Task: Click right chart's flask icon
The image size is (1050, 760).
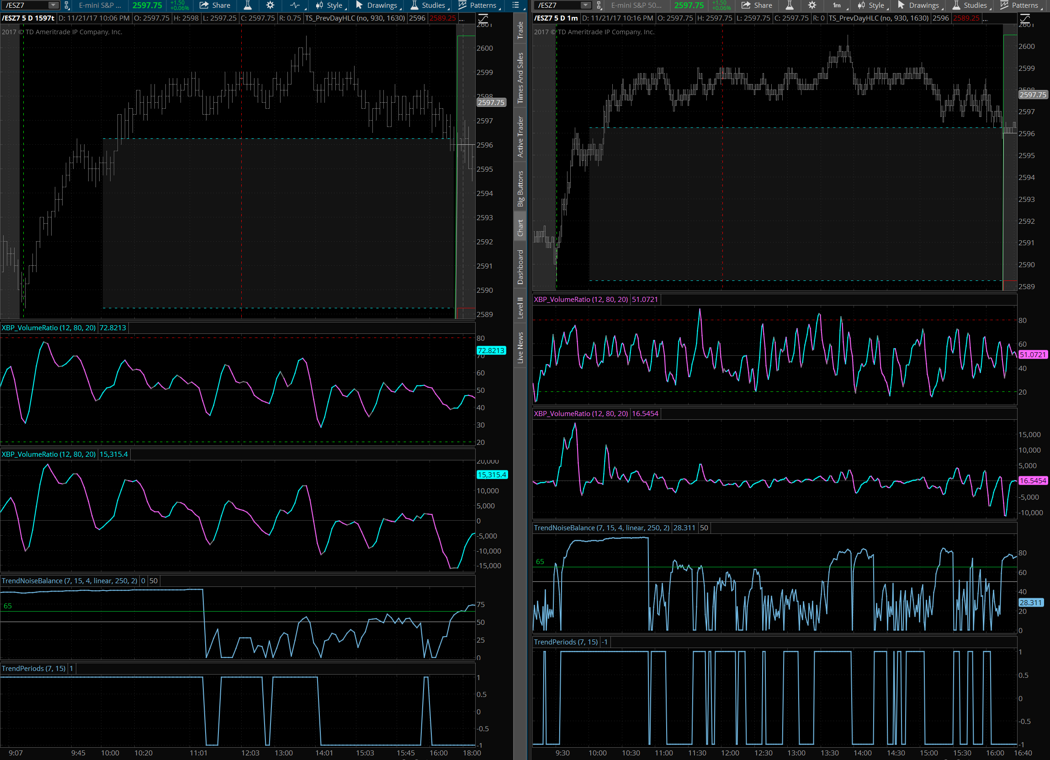Action: [790, 5]
